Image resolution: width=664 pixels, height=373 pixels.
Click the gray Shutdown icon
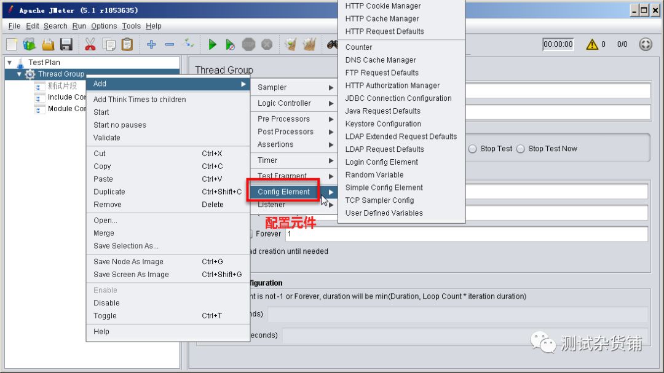pos(267,44)
